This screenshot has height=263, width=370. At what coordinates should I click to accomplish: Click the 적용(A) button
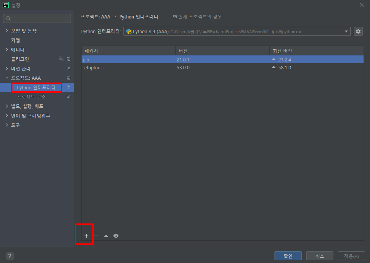(351, 256)
